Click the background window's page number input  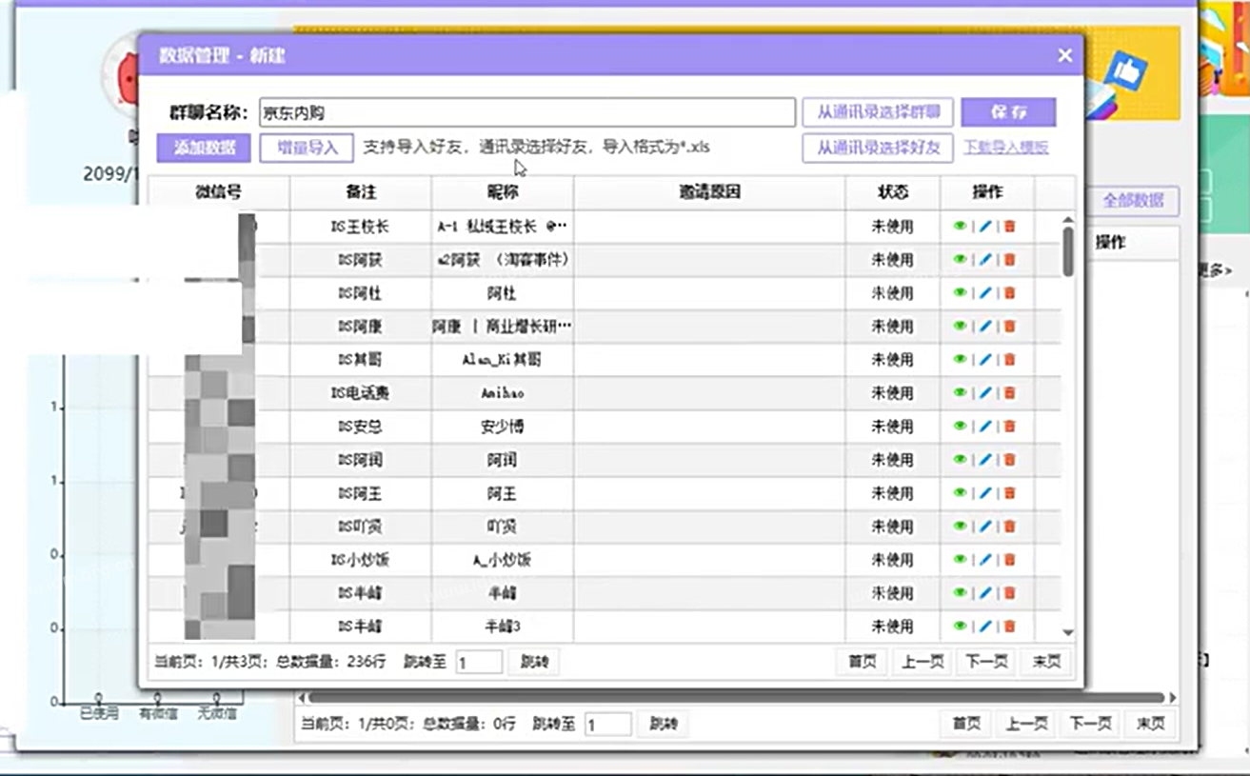click(x=608, y=724)
